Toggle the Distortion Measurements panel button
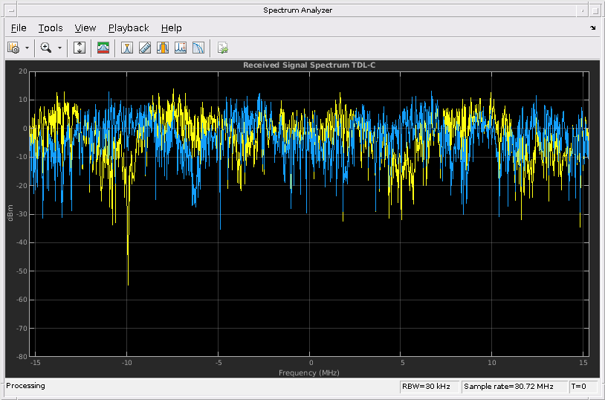The image size is (605, 400). click(181, 48)
